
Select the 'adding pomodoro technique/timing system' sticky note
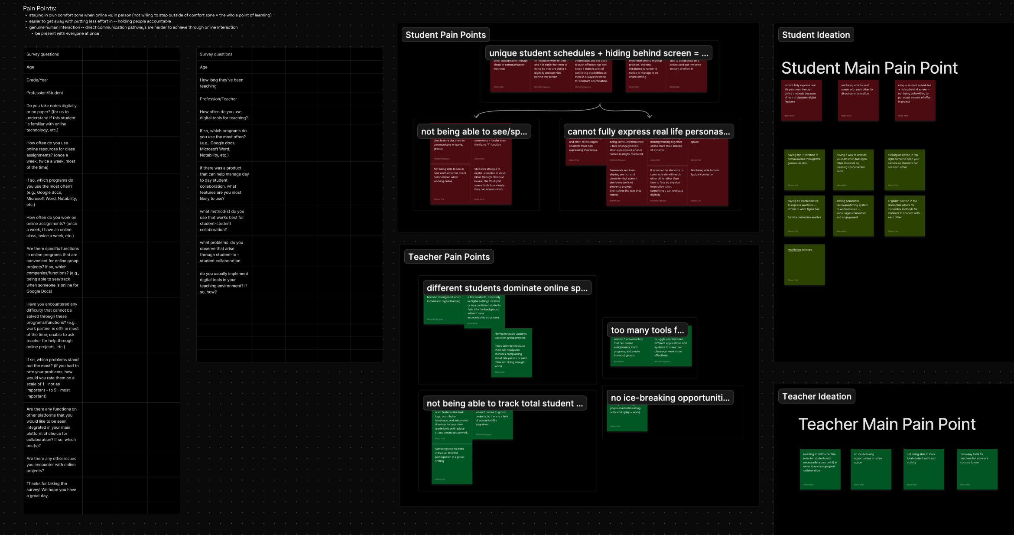[x=853, y=216]
